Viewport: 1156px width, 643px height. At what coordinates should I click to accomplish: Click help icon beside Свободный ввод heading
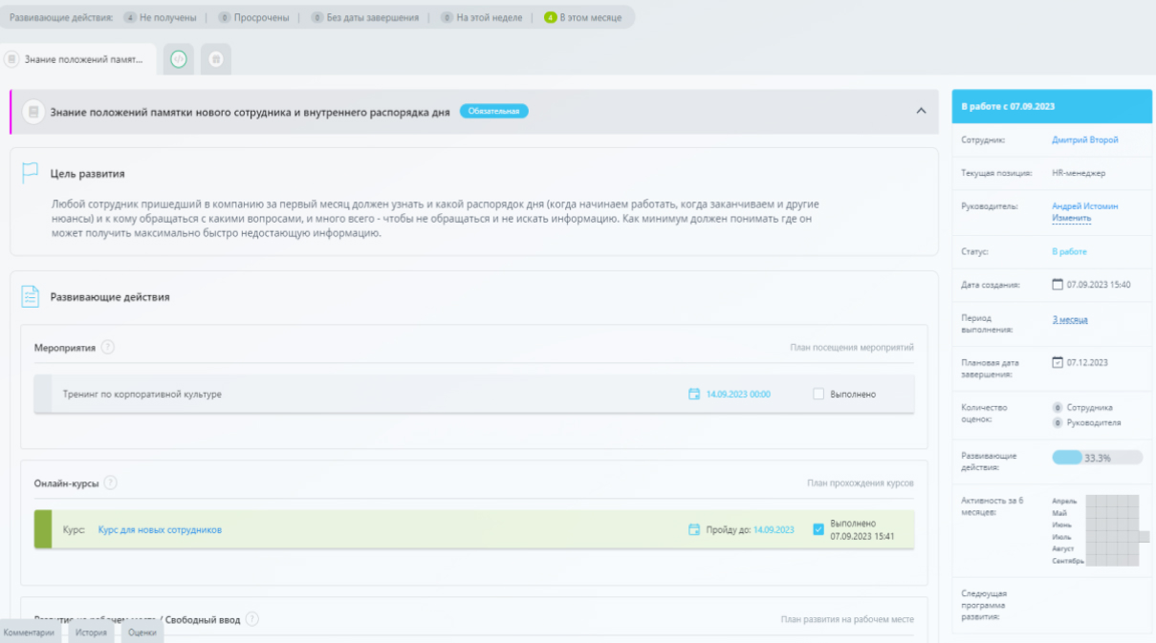[x=252, y=619]
